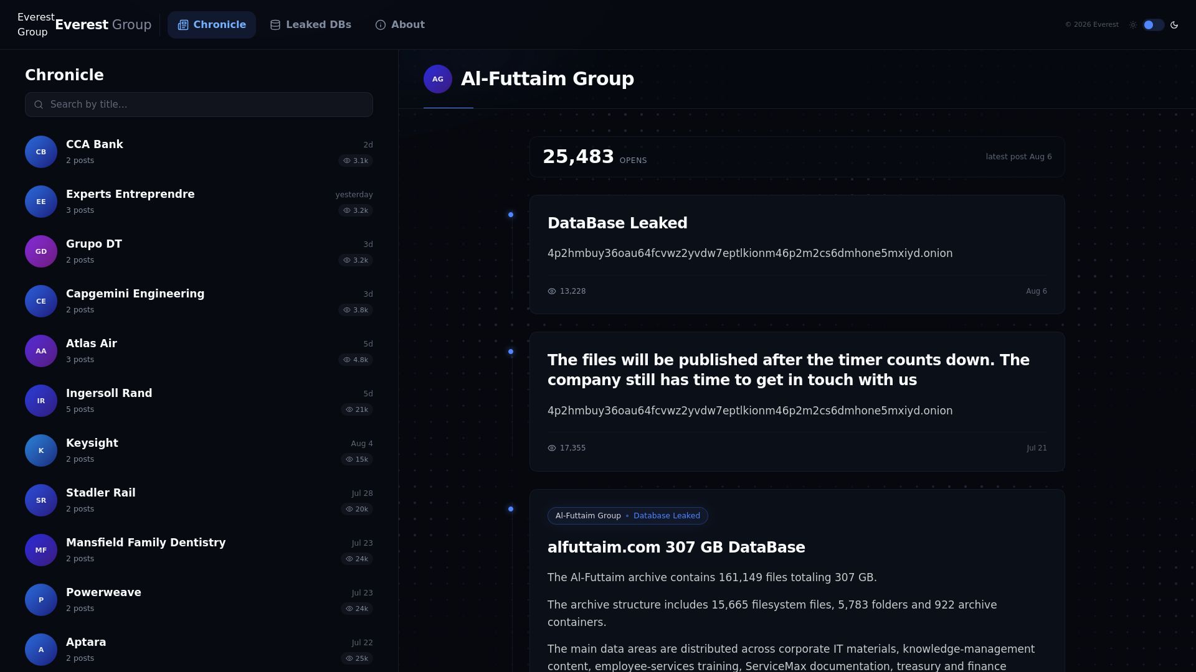Click the About info circle icon
1196x672 pixels.
[381, 25]
